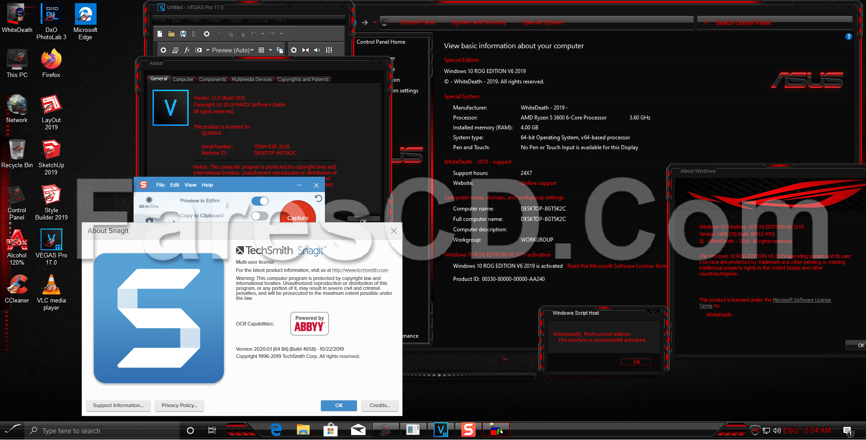Click Snagit reset undo arrow icon

pyautogui.click(x=319, y=198)
